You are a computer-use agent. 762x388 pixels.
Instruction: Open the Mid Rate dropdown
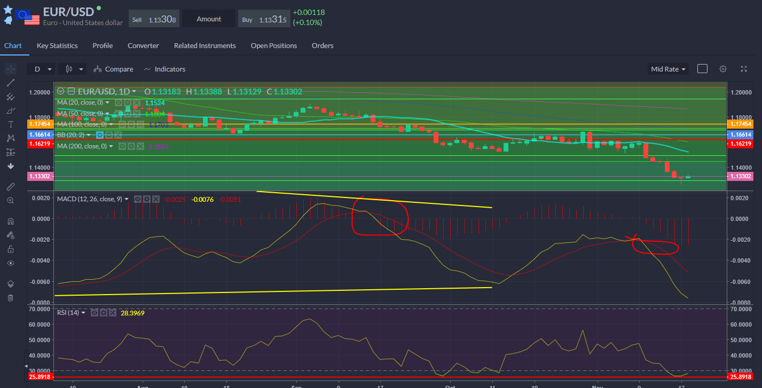[667, 69]
